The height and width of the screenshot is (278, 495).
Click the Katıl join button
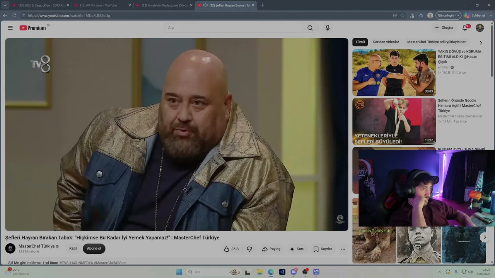73,249
